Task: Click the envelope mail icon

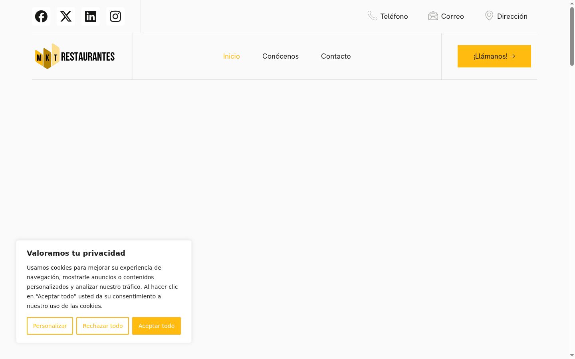Action: (x=433, y=16)
